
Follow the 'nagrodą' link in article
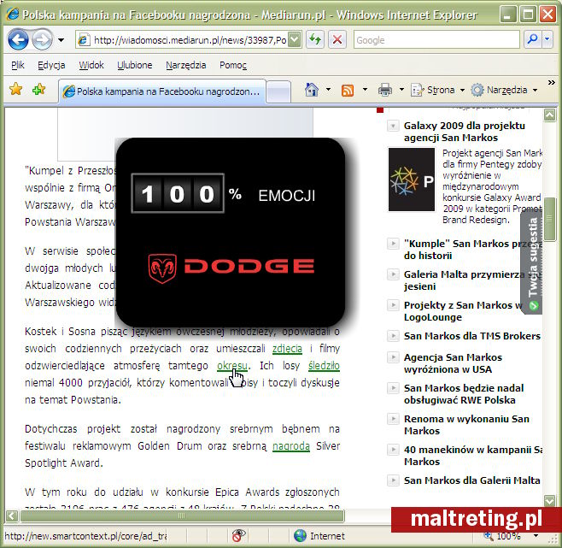point(291,446)
